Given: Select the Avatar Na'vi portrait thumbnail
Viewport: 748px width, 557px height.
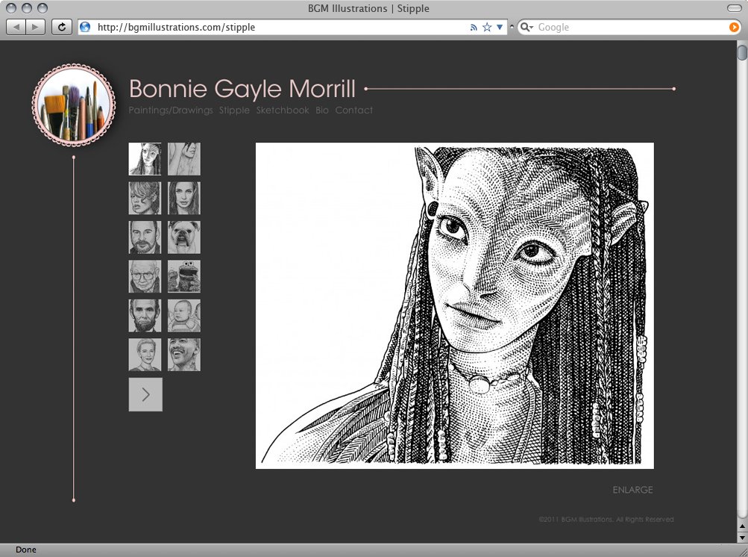Looking at the screenshot, I should [x=145, y=158].
